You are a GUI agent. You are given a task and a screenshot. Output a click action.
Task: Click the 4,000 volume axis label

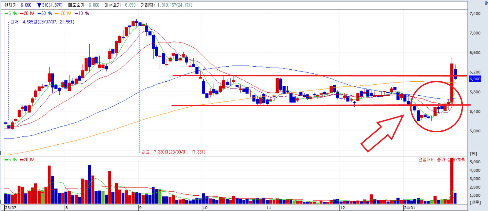point(475,170)
